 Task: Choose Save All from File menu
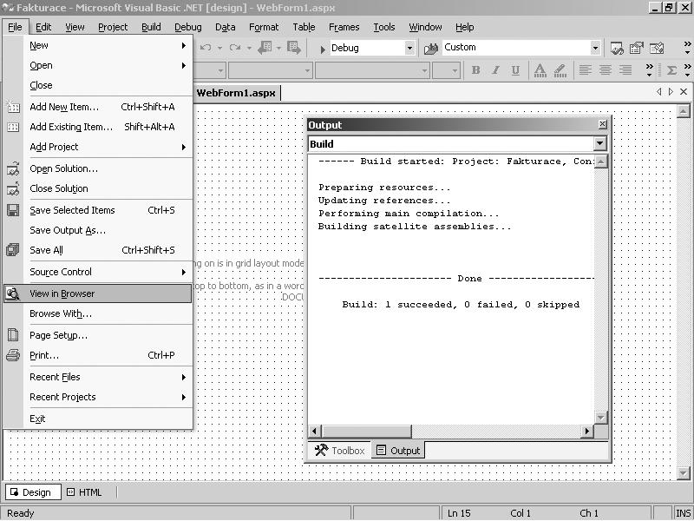tap(98, 250)
